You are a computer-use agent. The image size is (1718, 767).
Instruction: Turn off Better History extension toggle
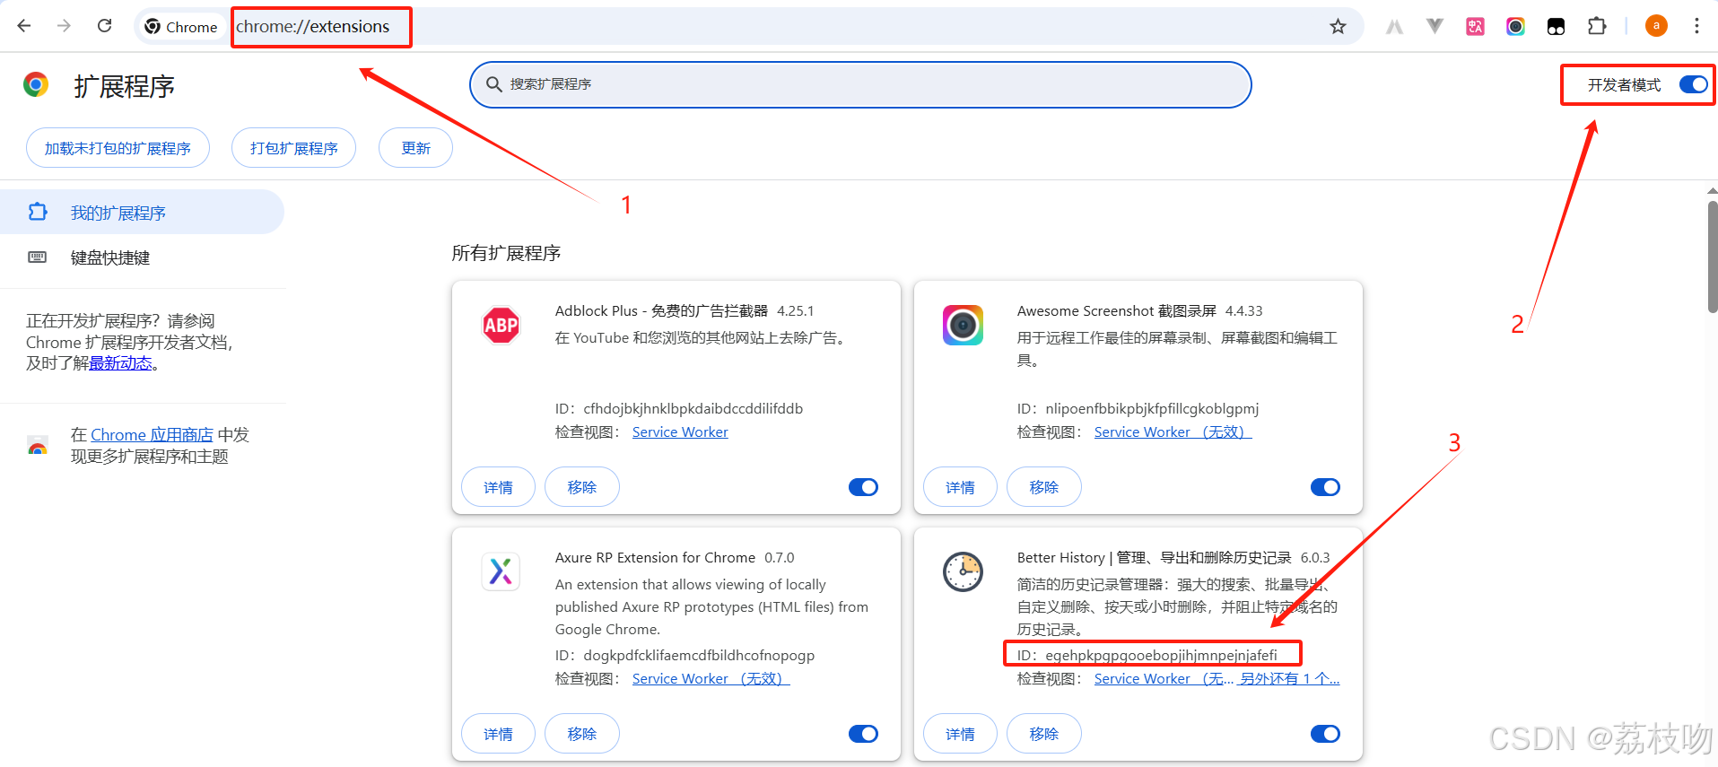pos(1325,734)
